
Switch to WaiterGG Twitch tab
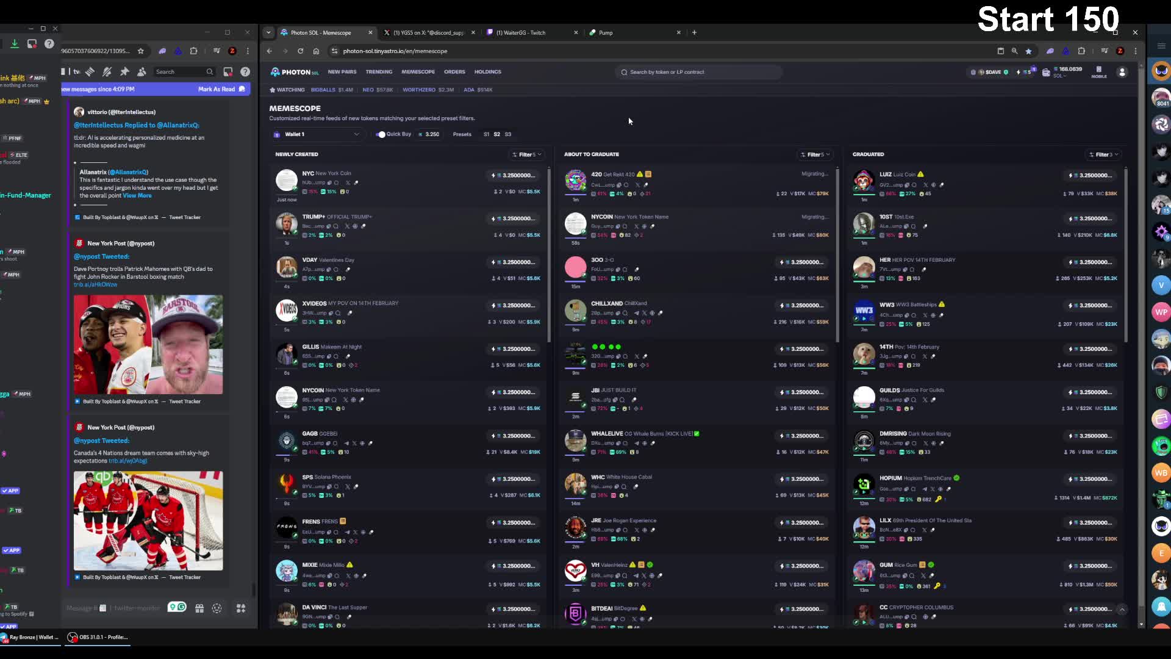coord(532,32)
